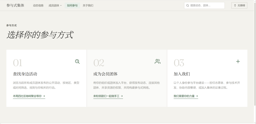Click the plus icon on card 03
The image size is (256, 124).
click(x=238, y=62)
